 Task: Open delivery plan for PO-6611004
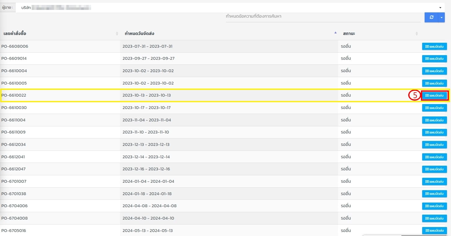click(x=434, y=120)
